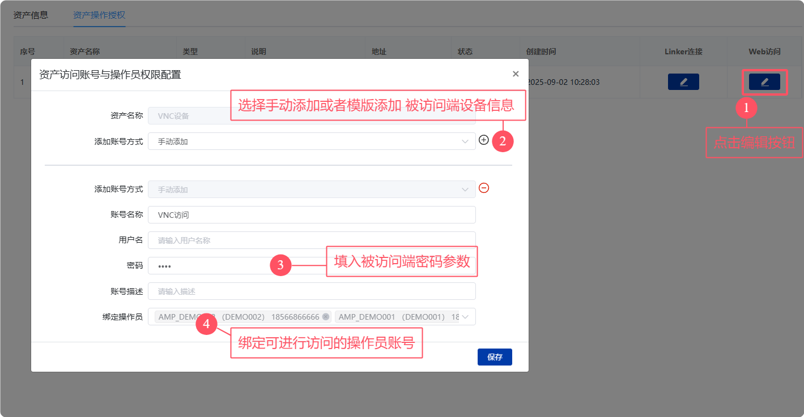Remove the AMP_DEMO002 operator tag

(326, 317)
